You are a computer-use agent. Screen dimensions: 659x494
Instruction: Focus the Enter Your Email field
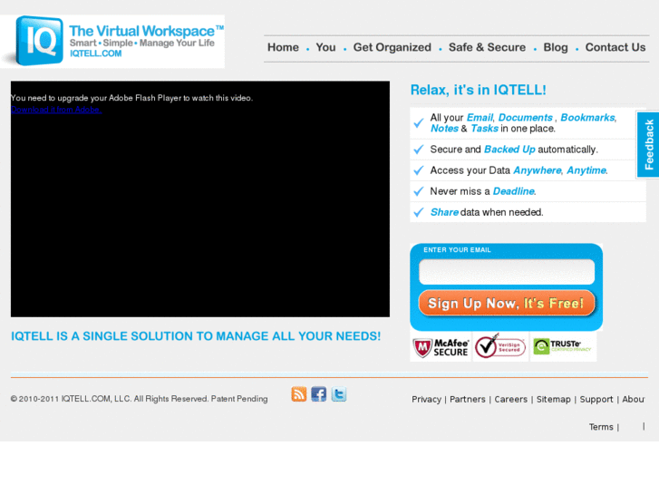tap(507, 272)
